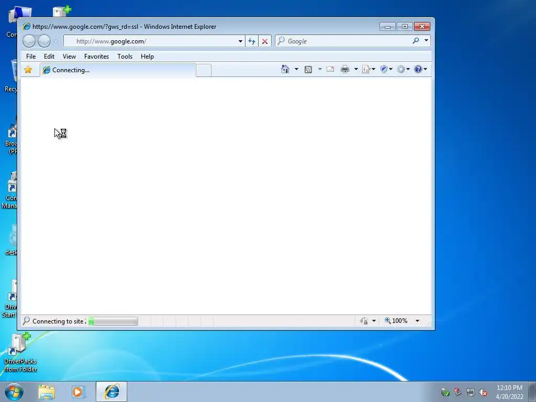Expand the address bar autocomplete dropdown
This screenshot has height=402, width=536.
(x=240, y=41)
